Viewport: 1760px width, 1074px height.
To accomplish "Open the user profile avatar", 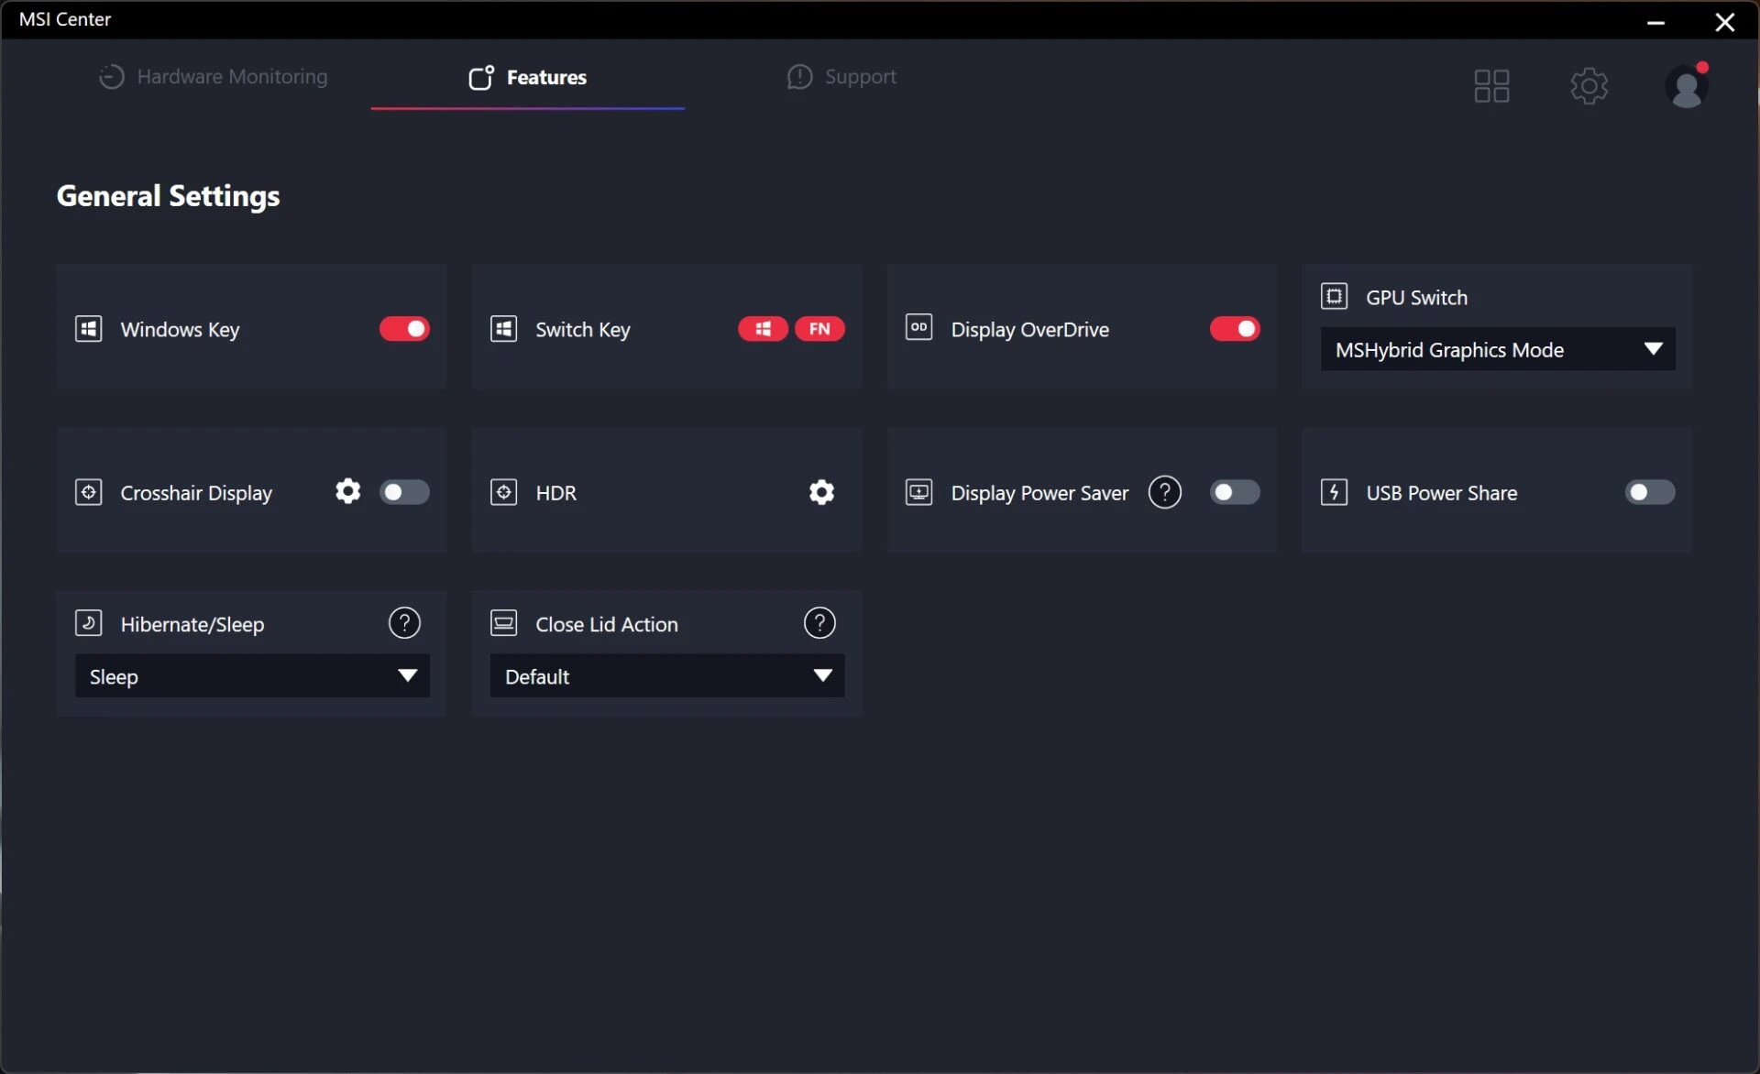I will coord(1687,85).
